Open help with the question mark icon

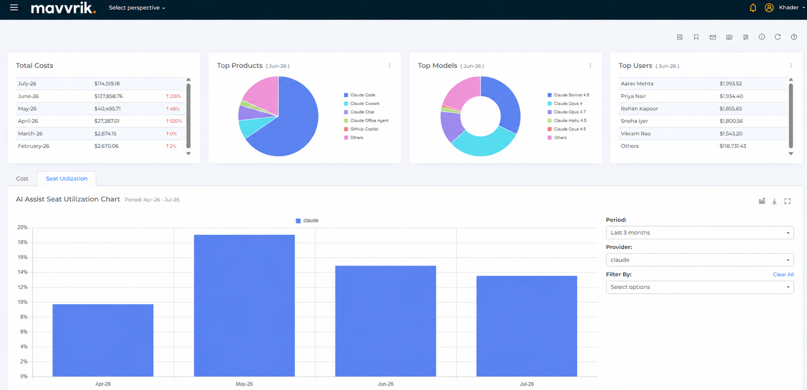(794, 37)
